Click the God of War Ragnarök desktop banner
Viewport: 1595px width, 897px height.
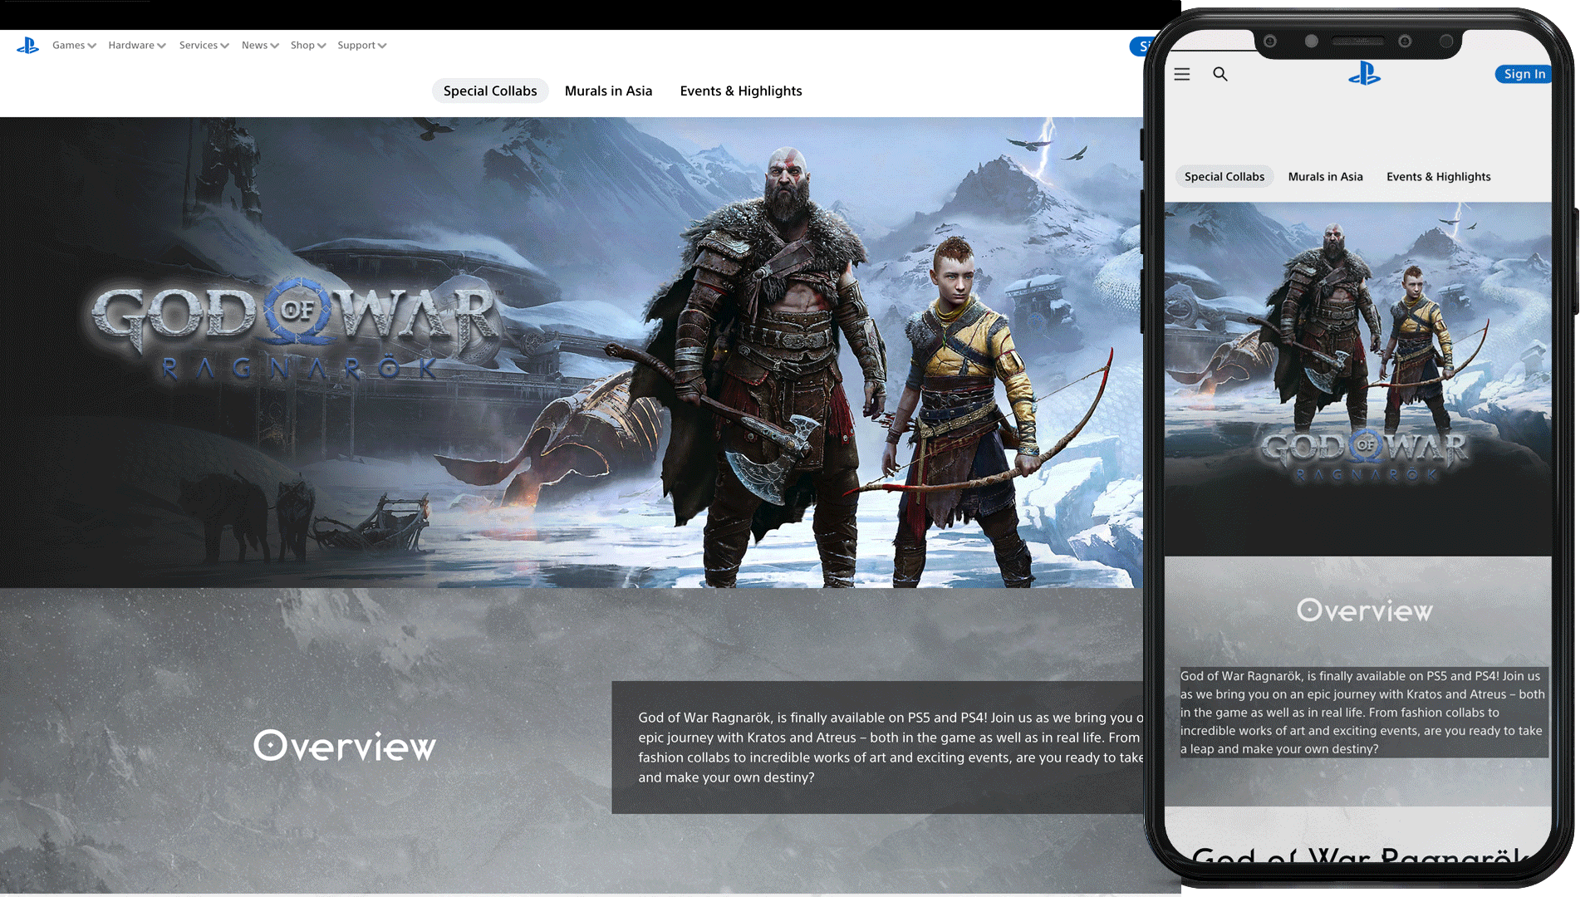click(572, 352)
